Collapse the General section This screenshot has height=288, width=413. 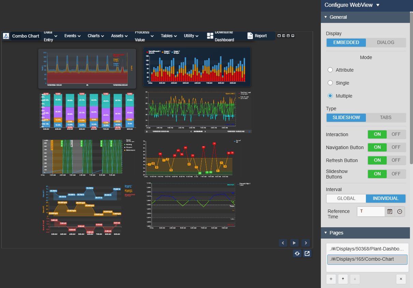coord(326,17)
